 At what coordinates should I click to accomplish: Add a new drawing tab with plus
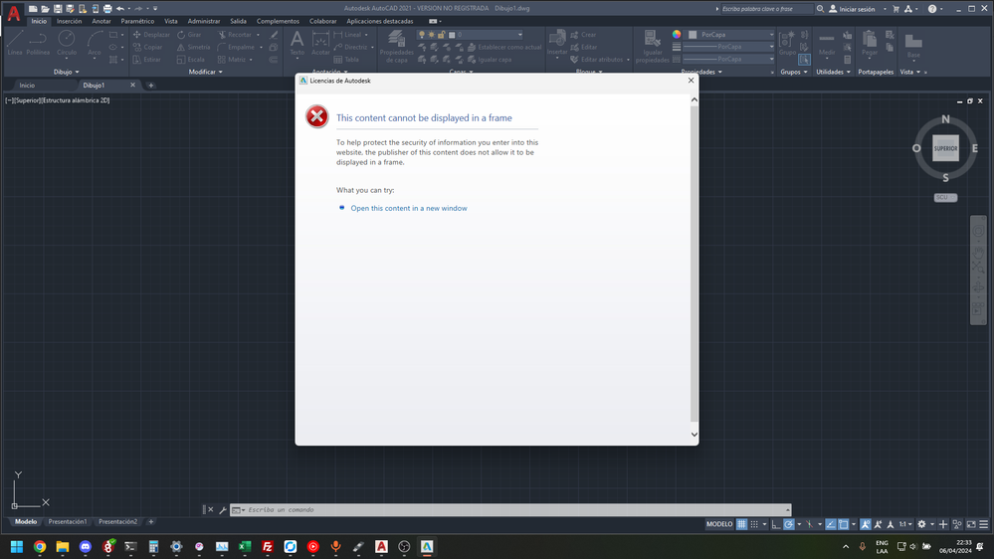pyautogui.click(x=151, y=85)
